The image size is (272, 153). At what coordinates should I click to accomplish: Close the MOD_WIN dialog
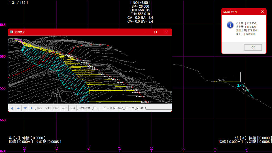(x=262, y=12)
